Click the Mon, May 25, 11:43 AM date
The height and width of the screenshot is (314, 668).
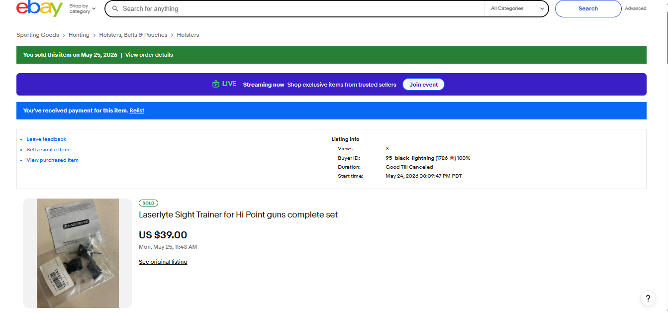coord(168,247)
